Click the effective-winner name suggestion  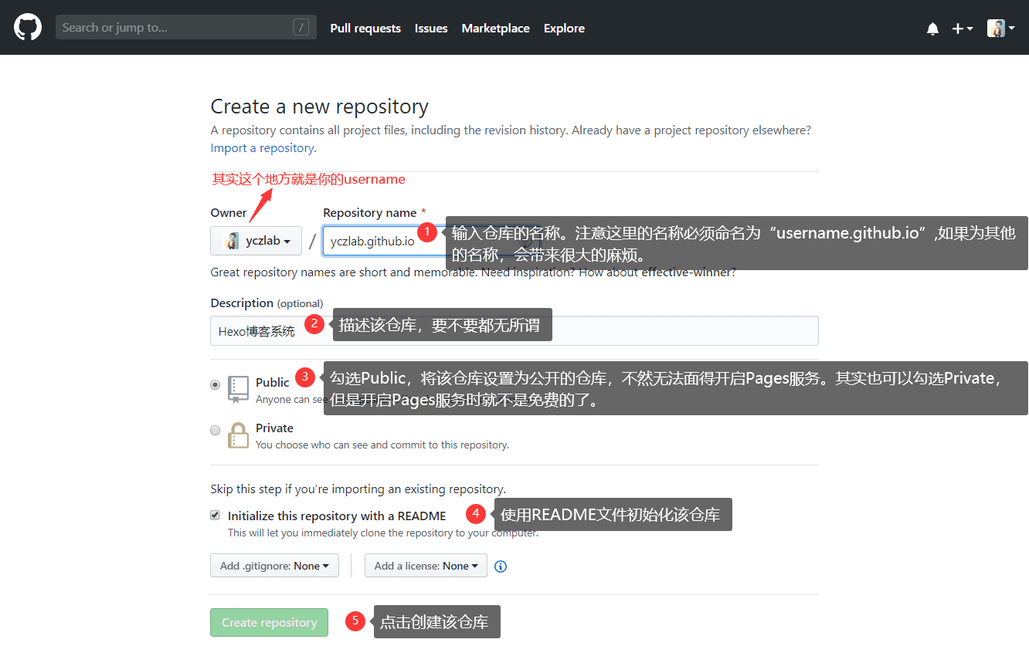[687, 272]
